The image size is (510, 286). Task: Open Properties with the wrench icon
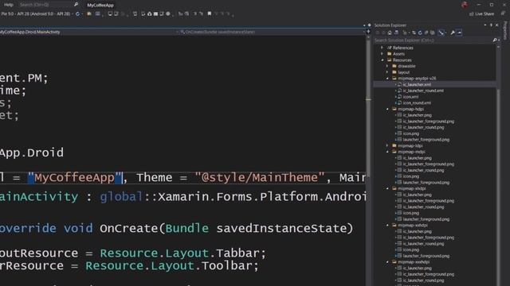(x=453, y=33)
